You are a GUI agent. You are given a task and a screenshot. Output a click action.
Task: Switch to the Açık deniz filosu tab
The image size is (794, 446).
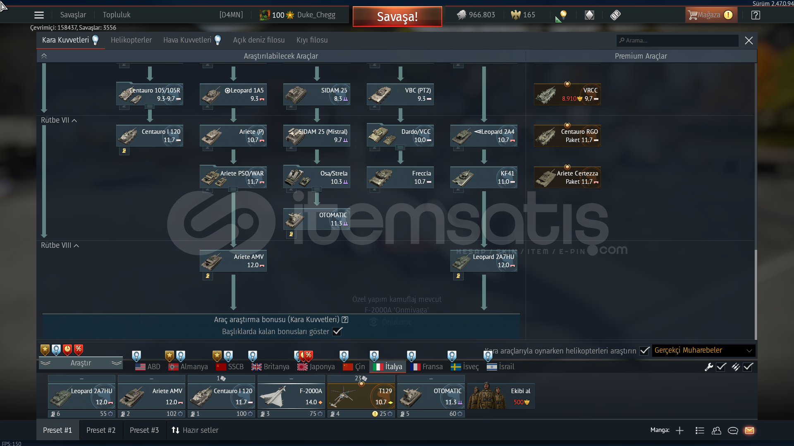point(259,40)
